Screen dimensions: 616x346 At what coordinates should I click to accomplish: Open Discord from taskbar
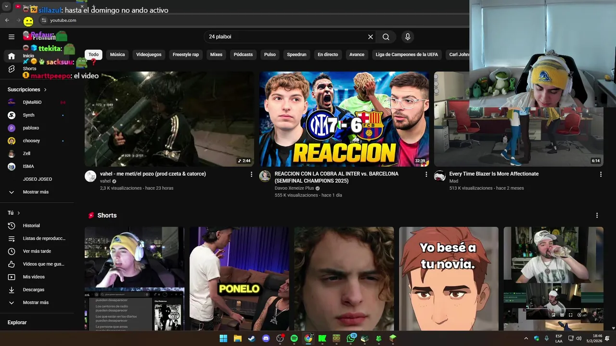click(x=266, y=338)
